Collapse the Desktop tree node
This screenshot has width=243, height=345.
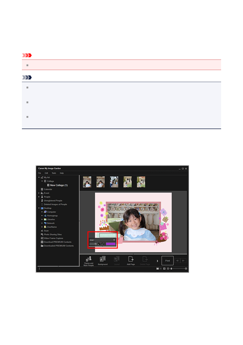point(39,208)
